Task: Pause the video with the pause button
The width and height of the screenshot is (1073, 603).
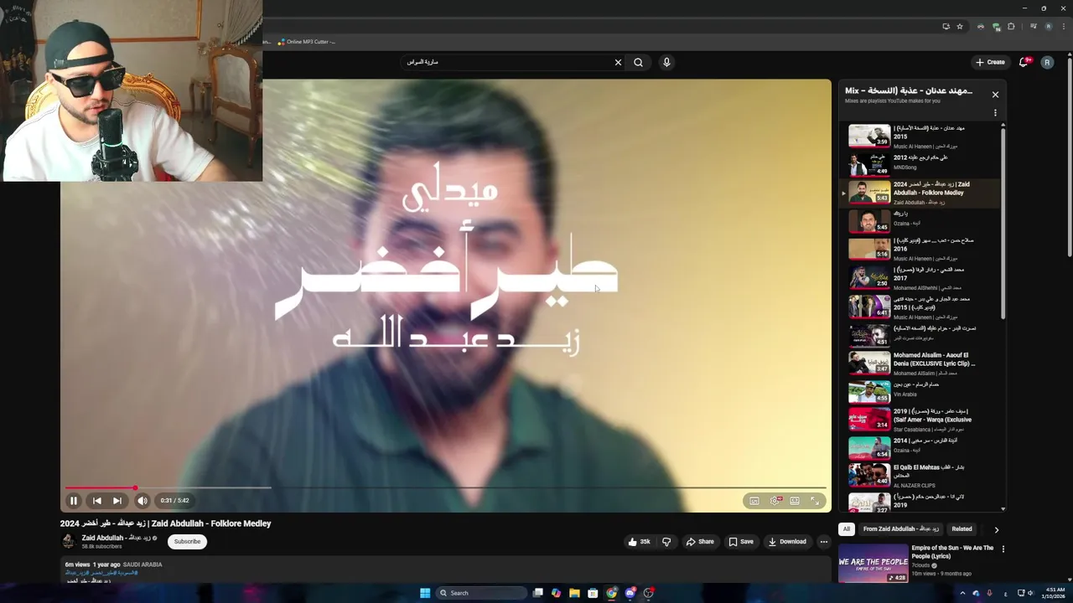Action: point(74,501)
